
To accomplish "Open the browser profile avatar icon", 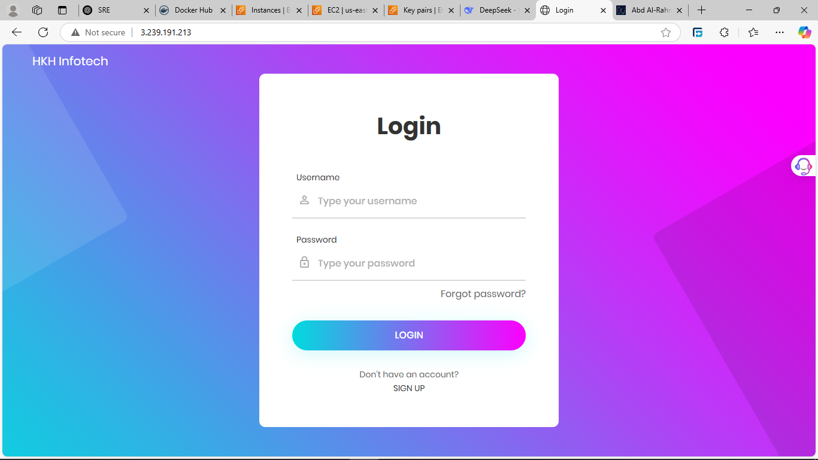I will pos(13,10).
